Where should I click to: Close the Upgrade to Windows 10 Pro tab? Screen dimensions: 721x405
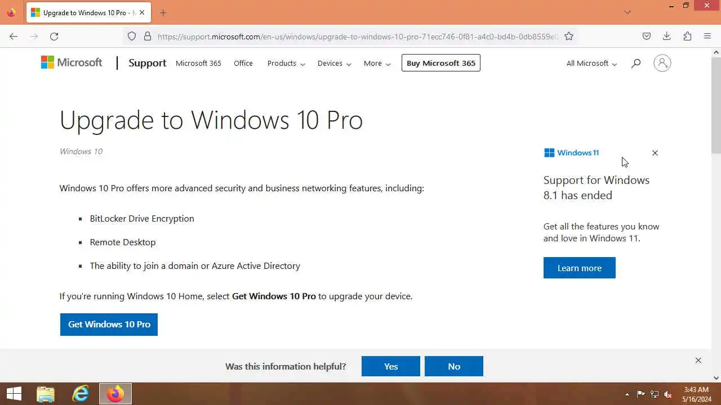point(142,12)
